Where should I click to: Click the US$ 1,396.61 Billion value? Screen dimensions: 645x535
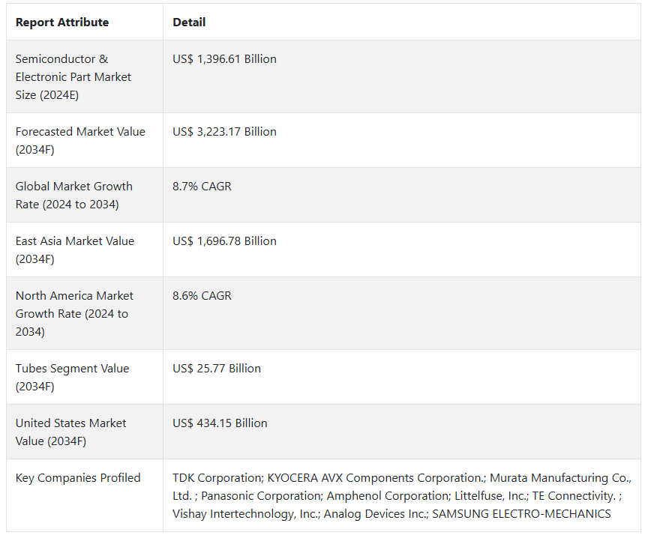coord(224,59)
